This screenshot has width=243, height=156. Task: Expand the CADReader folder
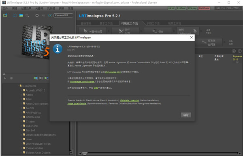(x=22, y=117)
